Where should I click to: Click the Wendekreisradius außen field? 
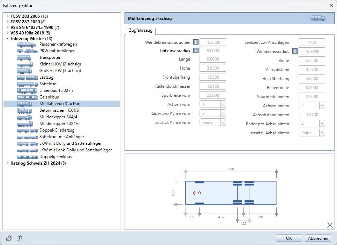213,42
